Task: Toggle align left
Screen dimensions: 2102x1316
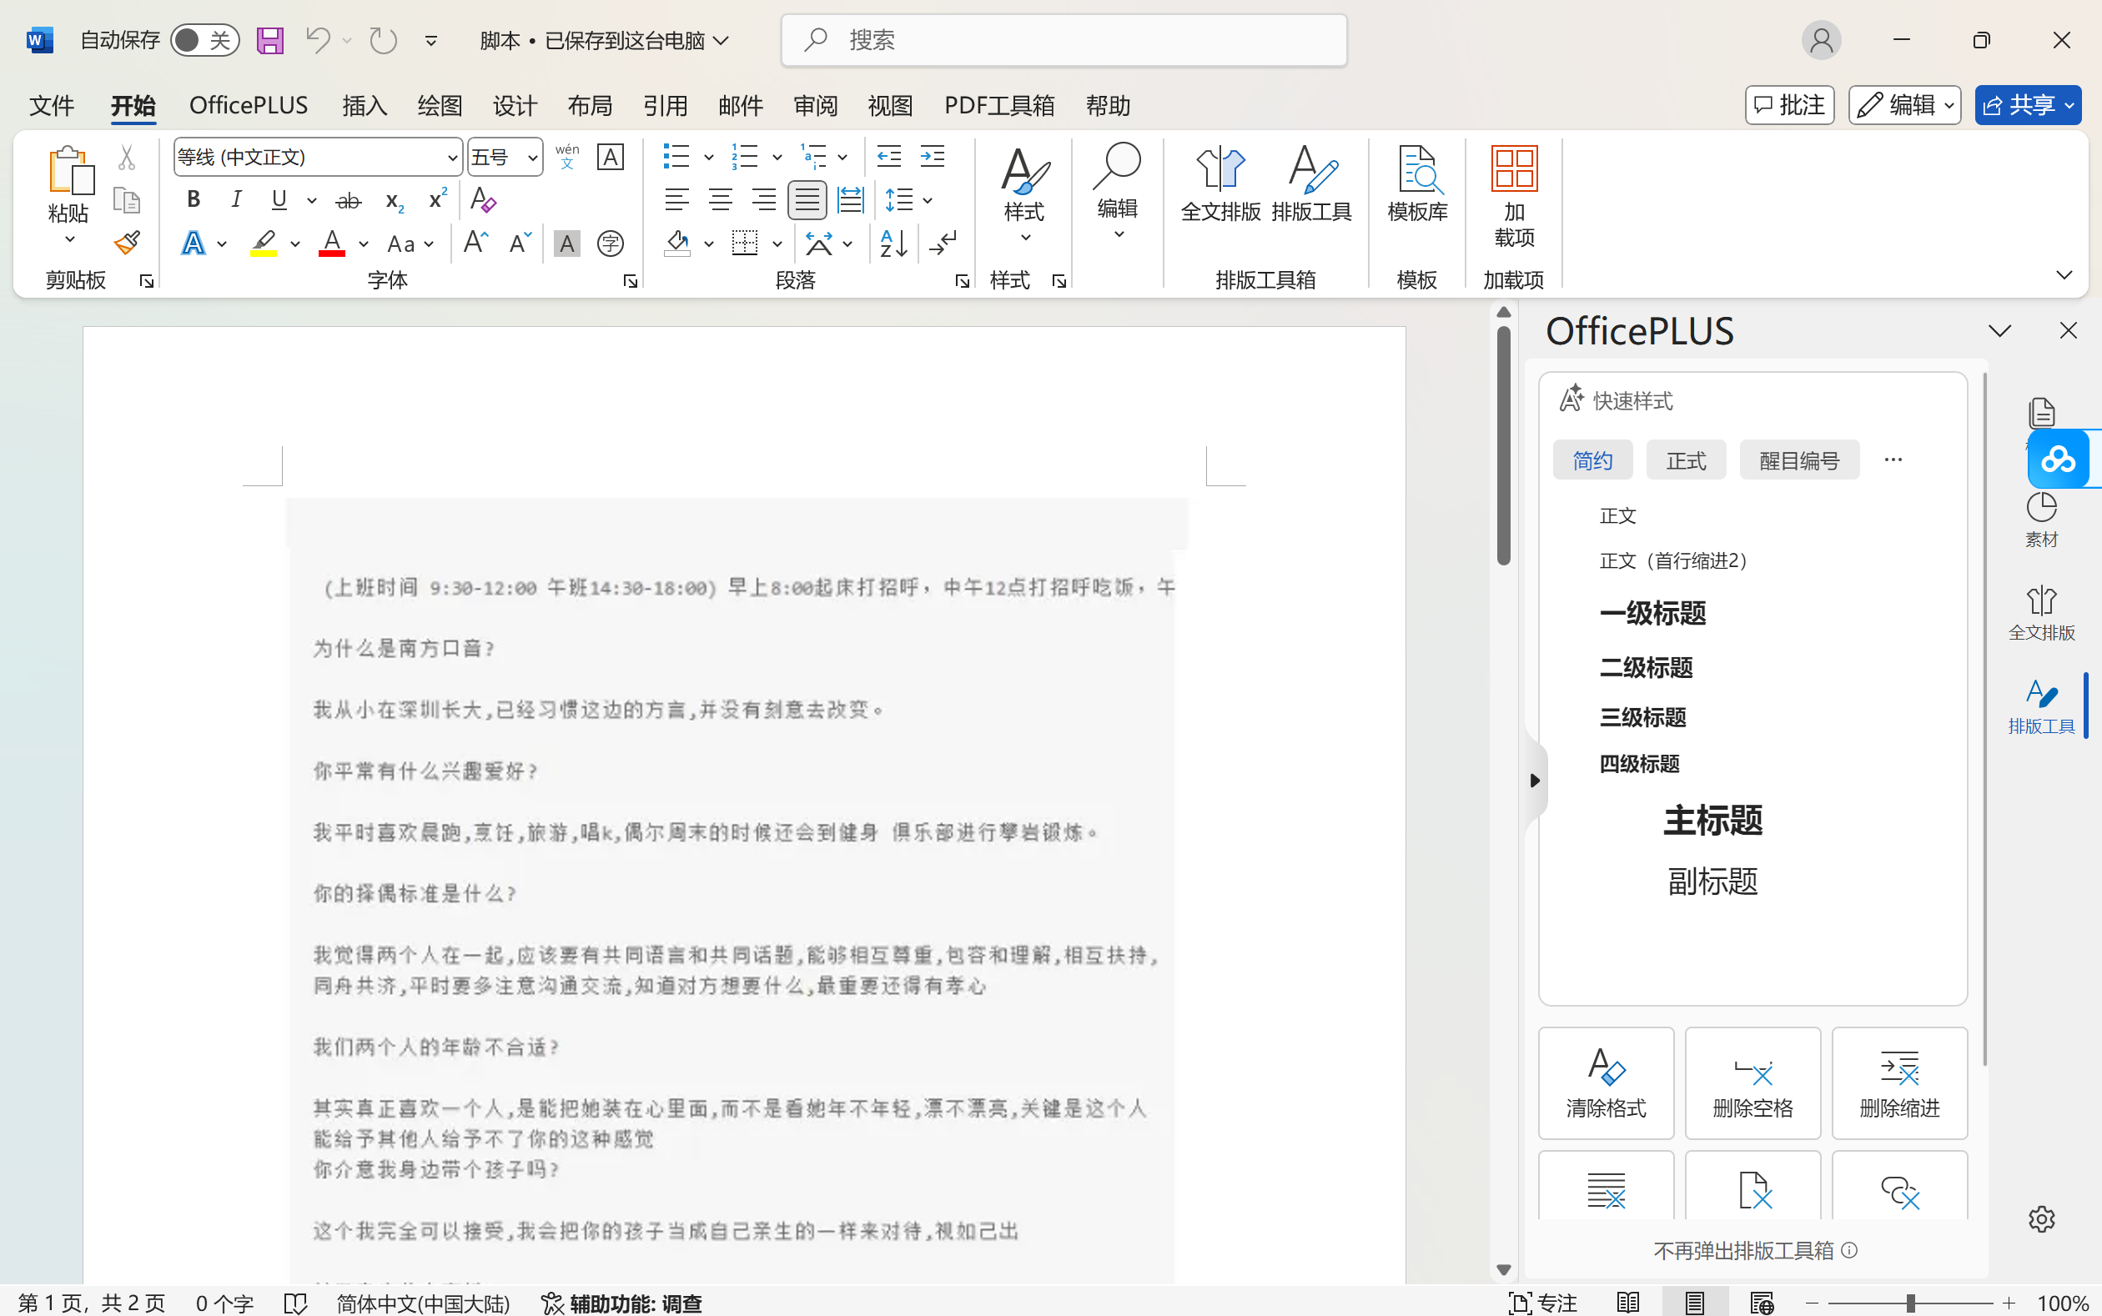Action: pyautogui.click(x=676, y=200)
